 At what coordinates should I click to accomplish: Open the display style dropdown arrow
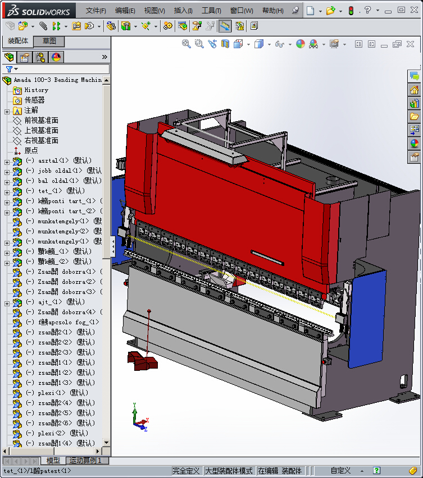pos(270,44)
